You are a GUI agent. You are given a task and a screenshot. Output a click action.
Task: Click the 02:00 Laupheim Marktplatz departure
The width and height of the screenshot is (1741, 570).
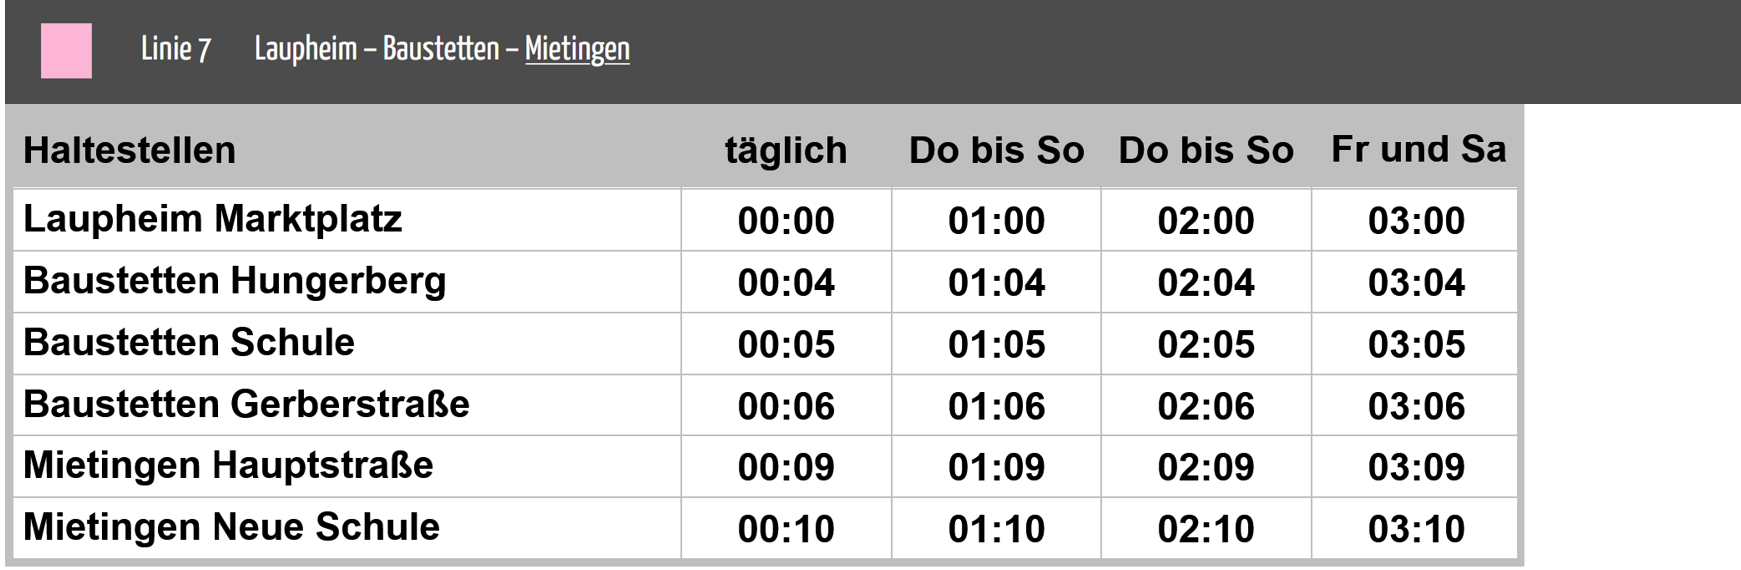coord(1206,221)
